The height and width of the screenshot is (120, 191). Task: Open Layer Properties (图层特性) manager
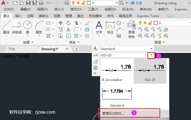(132, 29)
